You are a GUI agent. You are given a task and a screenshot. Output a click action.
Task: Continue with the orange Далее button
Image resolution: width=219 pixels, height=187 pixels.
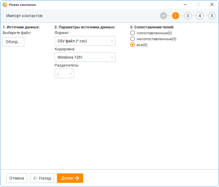point(70,178)
